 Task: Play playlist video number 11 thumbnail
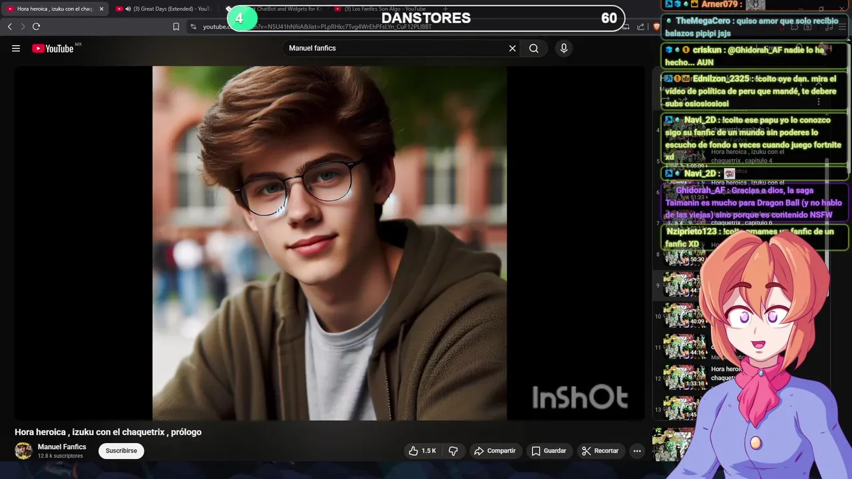point(684,347)
